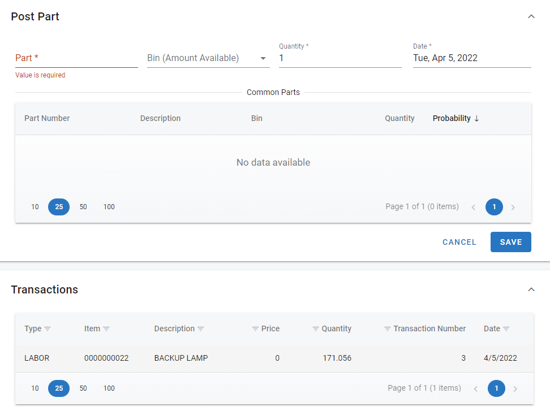The image size is (550, 415).
Task: Open the Date field picker
Action: pyautogui.click(x=471, y=58)
